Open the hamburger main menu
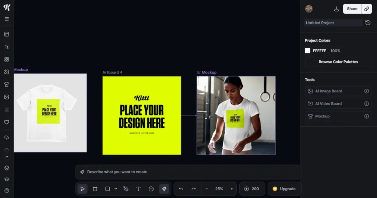 pyautogui.click(x=7, y=19)
